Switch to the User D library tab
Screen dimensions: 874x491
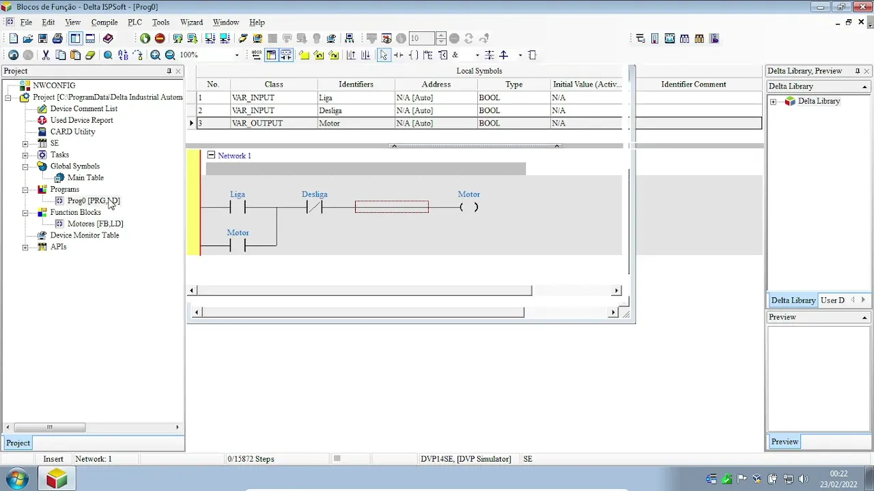coord(832,300)
